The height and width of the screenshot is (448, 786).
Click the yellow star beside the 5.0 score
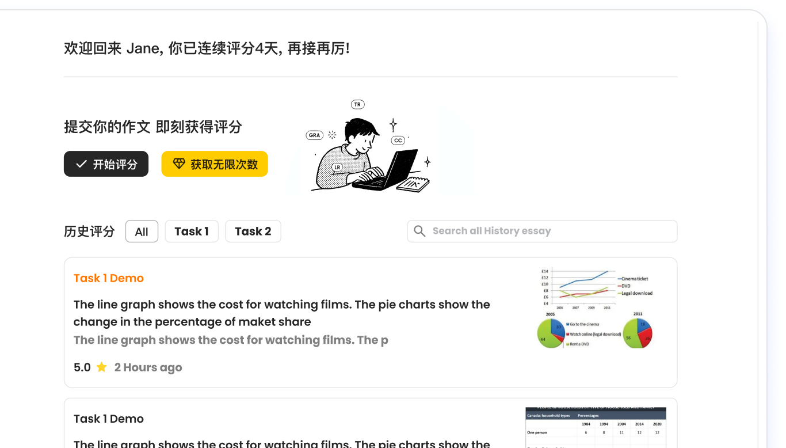(102, 367)
